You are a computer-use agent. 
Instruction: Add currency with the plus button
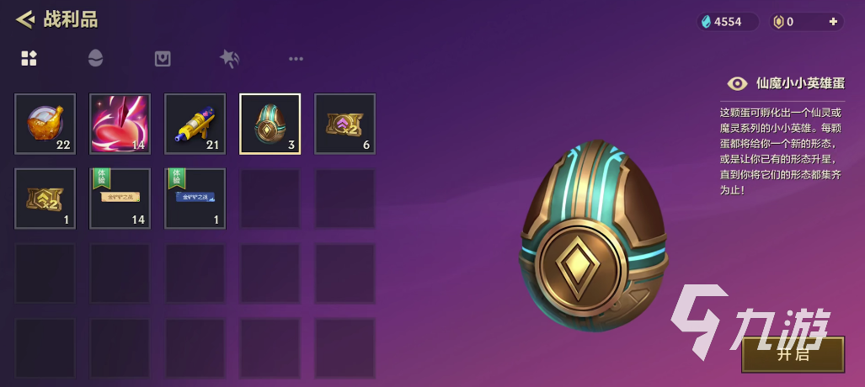[x=833, y=22]
